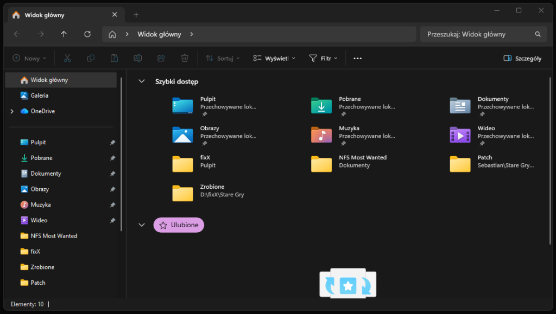Click the Delete trash can icon
The width and height of the screenshot is (556, 314).
click(x=185, y=58)
